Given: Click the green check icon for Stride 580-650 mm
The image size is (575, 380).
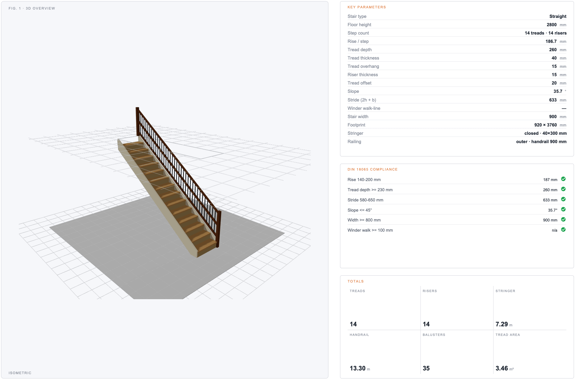Looking at the screenshot, I should tap(563, 199).
